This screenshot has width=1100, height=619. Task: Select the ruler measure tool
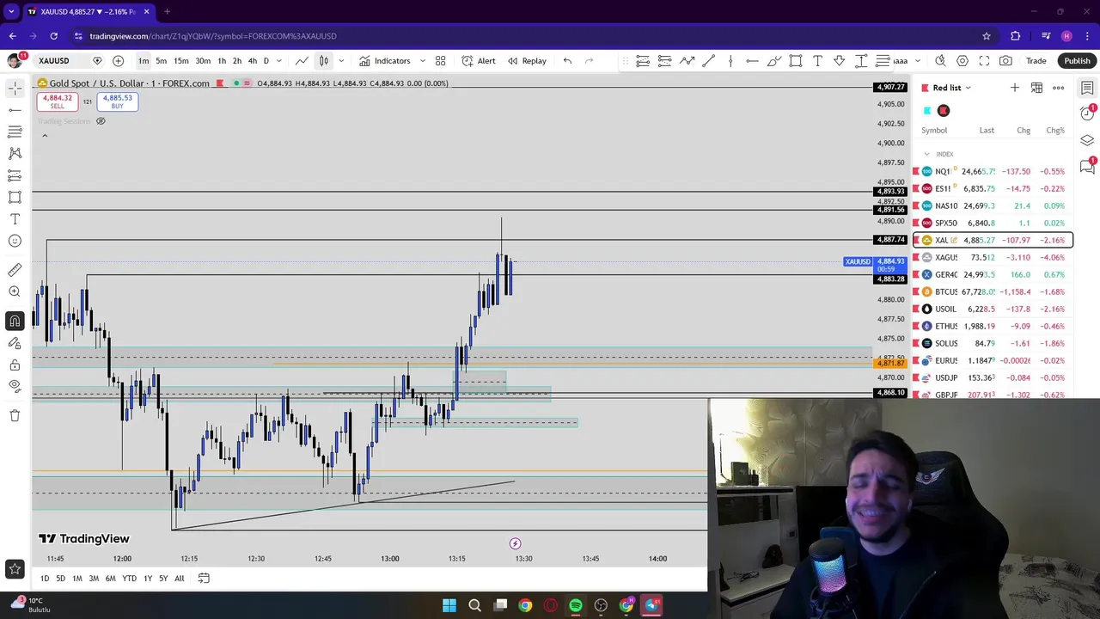pos(15,270)
